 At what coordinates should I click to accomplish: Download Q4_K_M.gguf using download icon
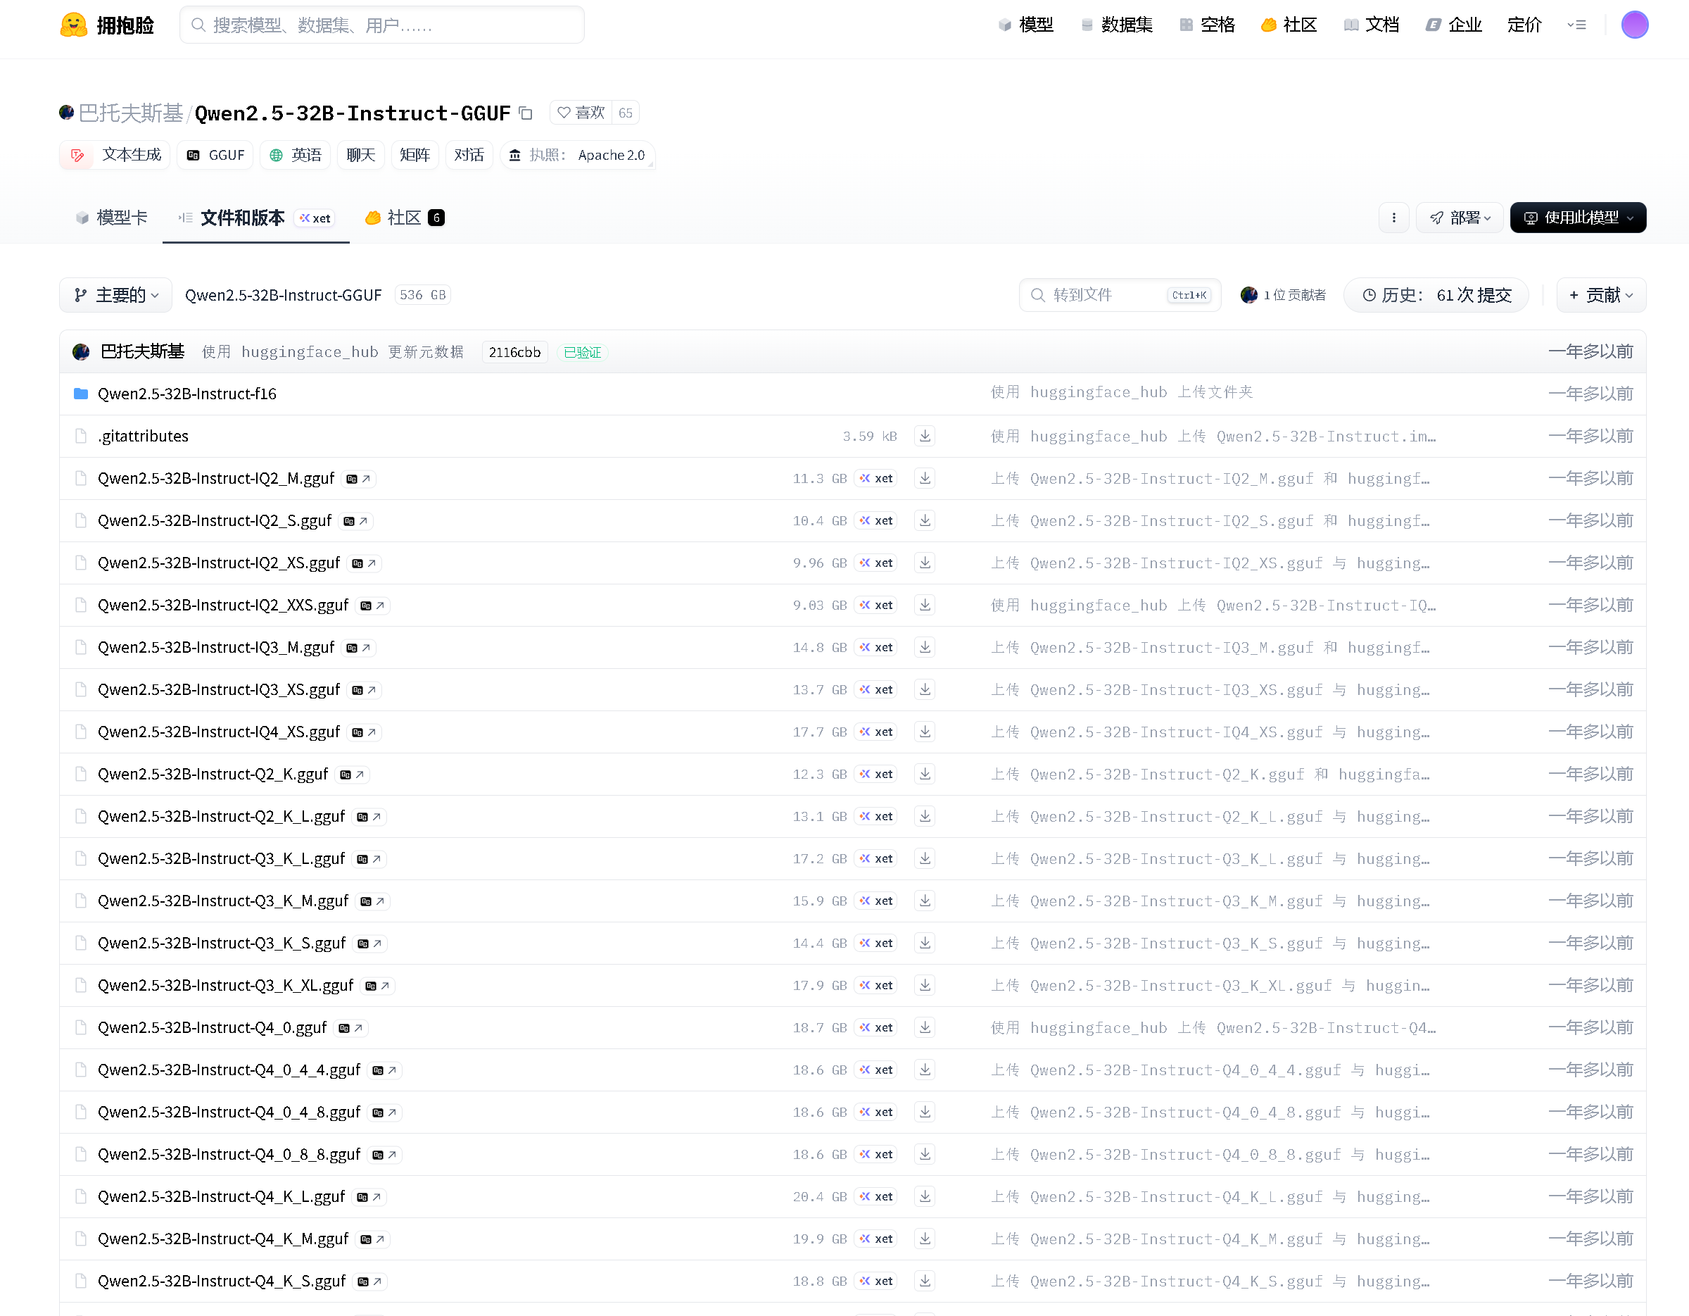(924, 1239)
